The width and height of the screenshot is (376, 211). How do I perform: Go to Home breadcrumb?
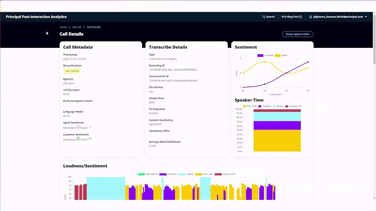(63, 27)
